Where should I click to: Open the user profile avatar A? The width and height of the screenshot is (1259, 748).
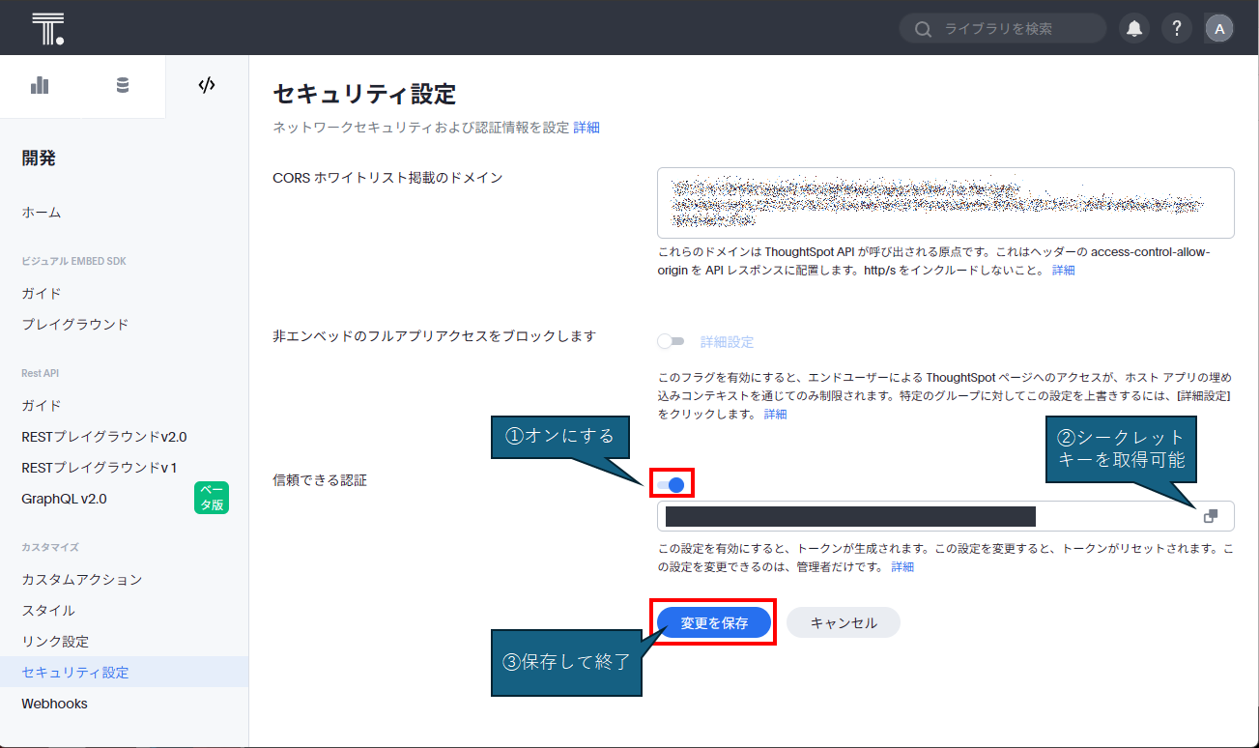1219,29
